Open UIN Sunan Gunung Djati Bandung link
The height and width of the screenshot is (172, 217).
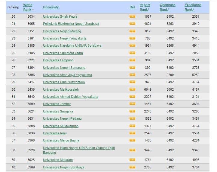(x=79, y=150)
